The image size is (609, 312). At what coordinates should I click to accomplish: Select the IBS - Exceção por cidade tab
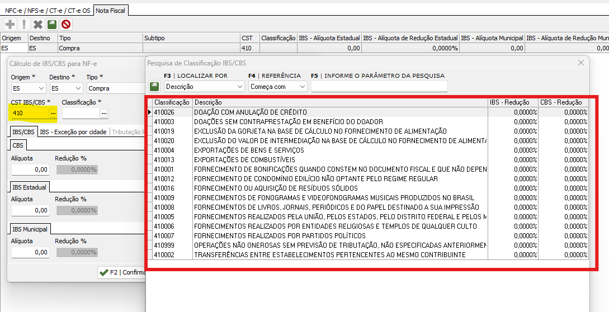pyautogui.click(x=73, y=132)
